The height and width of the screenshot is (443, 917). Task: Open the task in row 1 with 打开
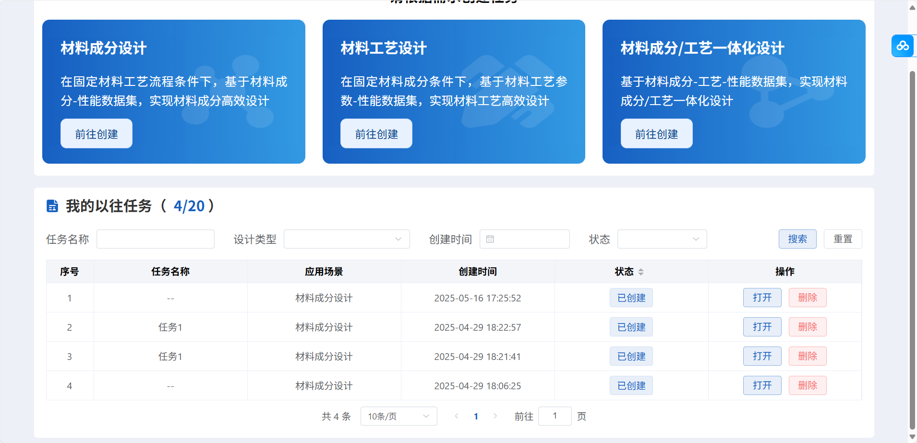[762, 298]
